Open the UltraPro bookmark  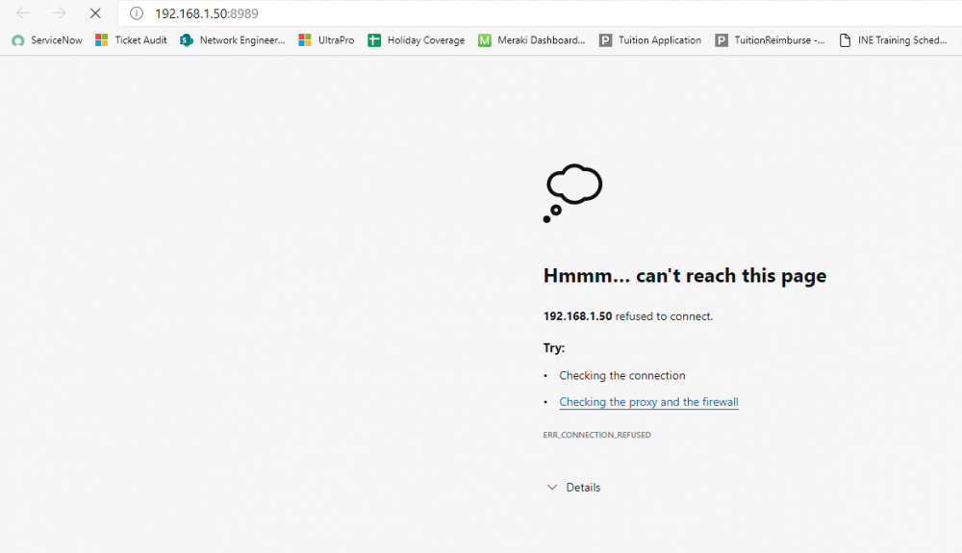[x=326, y=40]
